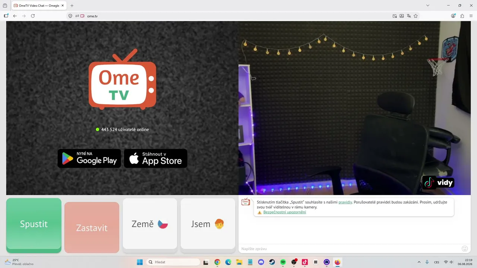Screen dimensions: 477x268
Task: Reload the ome.tv page
Action: click(33, 16)
